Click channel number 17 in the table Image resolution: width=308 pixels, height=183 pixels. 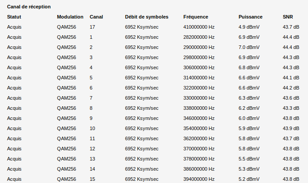pyautogui.click(x=92, y=27)
